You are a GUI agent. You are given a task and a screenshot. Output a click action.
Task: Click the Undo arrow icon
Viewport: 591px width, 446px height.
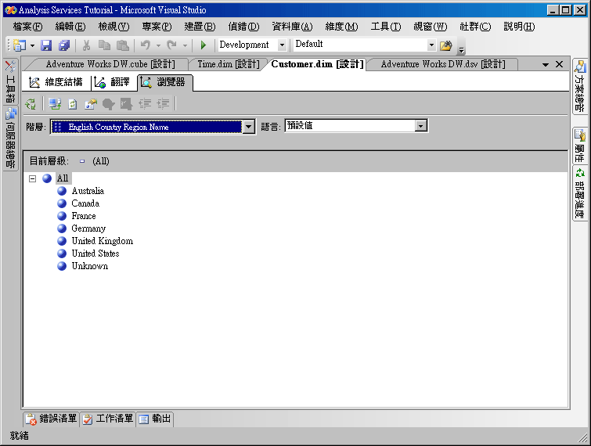click(x=146, y=45)
